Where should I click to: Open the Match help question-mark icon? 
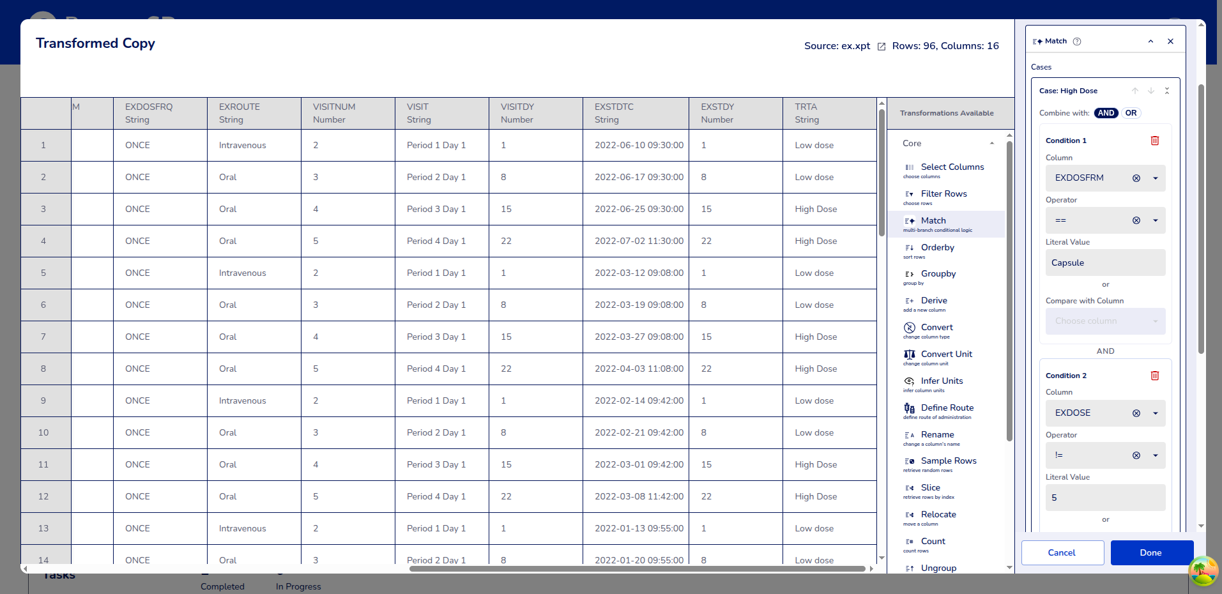pos(1077,42)
